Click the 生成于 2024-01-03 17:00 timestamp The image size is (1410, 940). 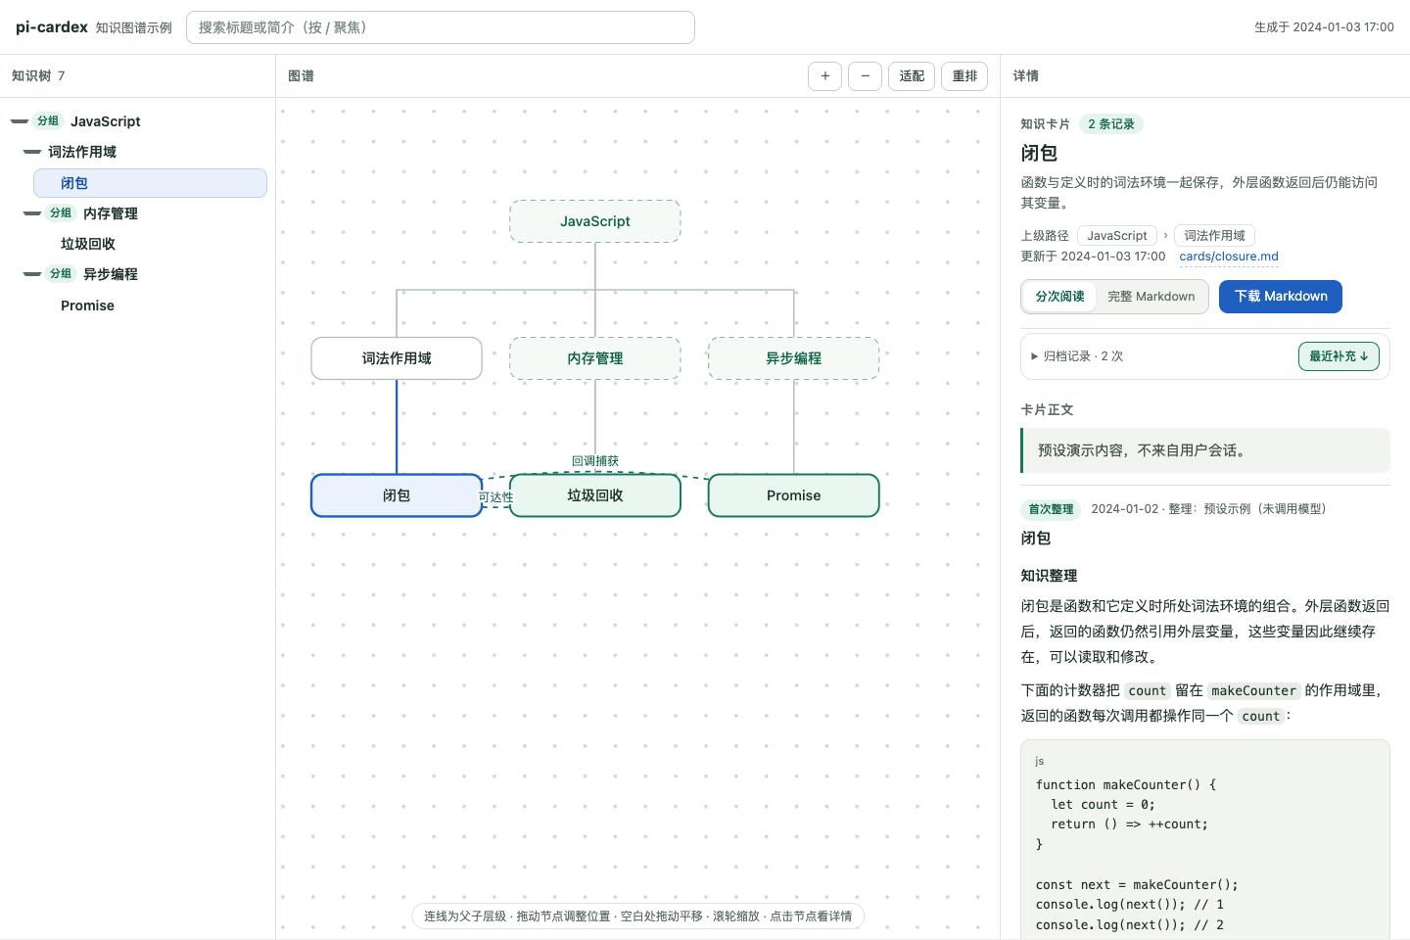(x=1324, y=27)
